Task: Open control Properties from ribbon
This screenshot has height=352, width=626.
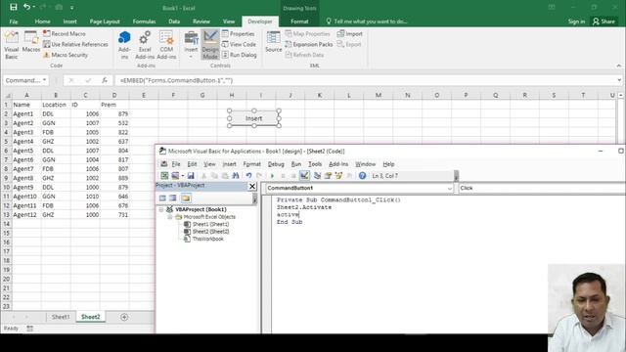Action: (x=239, y=34)
